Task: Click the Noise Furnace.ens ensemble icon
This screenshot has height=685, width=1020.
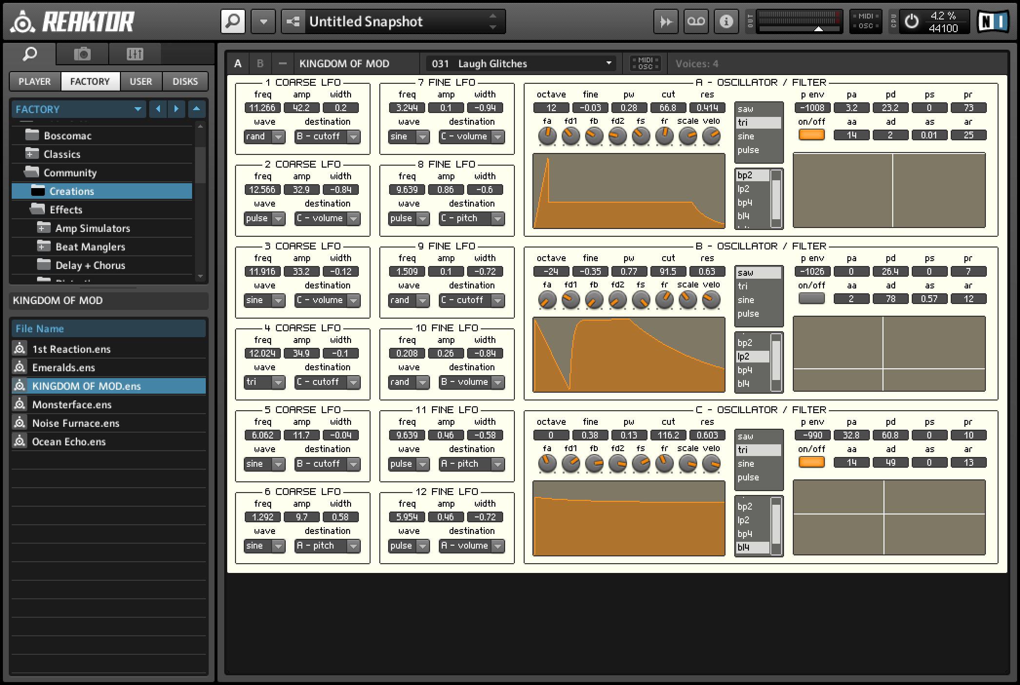Action: pos(20,423)
